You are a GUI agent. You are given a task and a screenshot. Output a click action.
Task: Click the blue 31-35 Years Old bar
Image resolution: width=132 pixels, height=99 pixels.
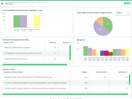(102, 53)
